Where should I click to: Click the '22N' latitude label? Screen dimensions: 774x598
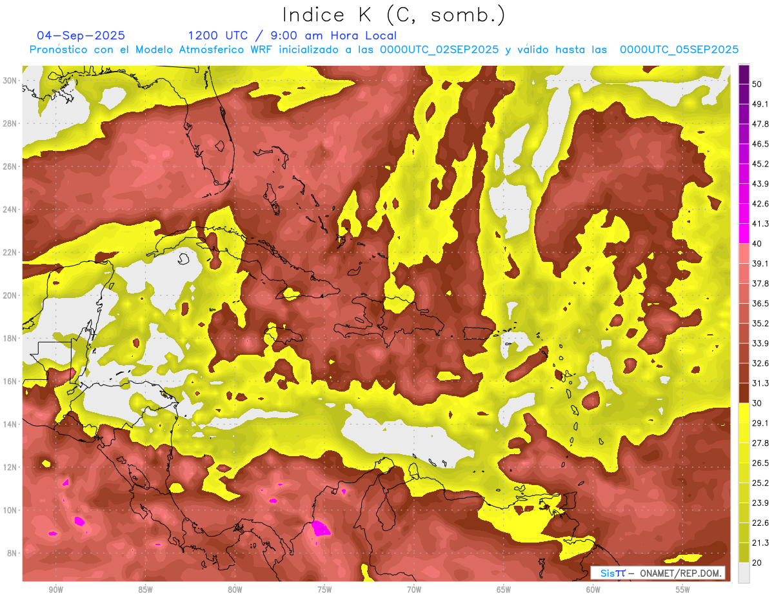(10, 252)
